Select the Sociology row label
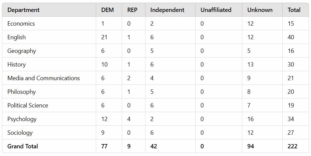The height and width of the screenshot is (156, 311). tap(20, 133)
